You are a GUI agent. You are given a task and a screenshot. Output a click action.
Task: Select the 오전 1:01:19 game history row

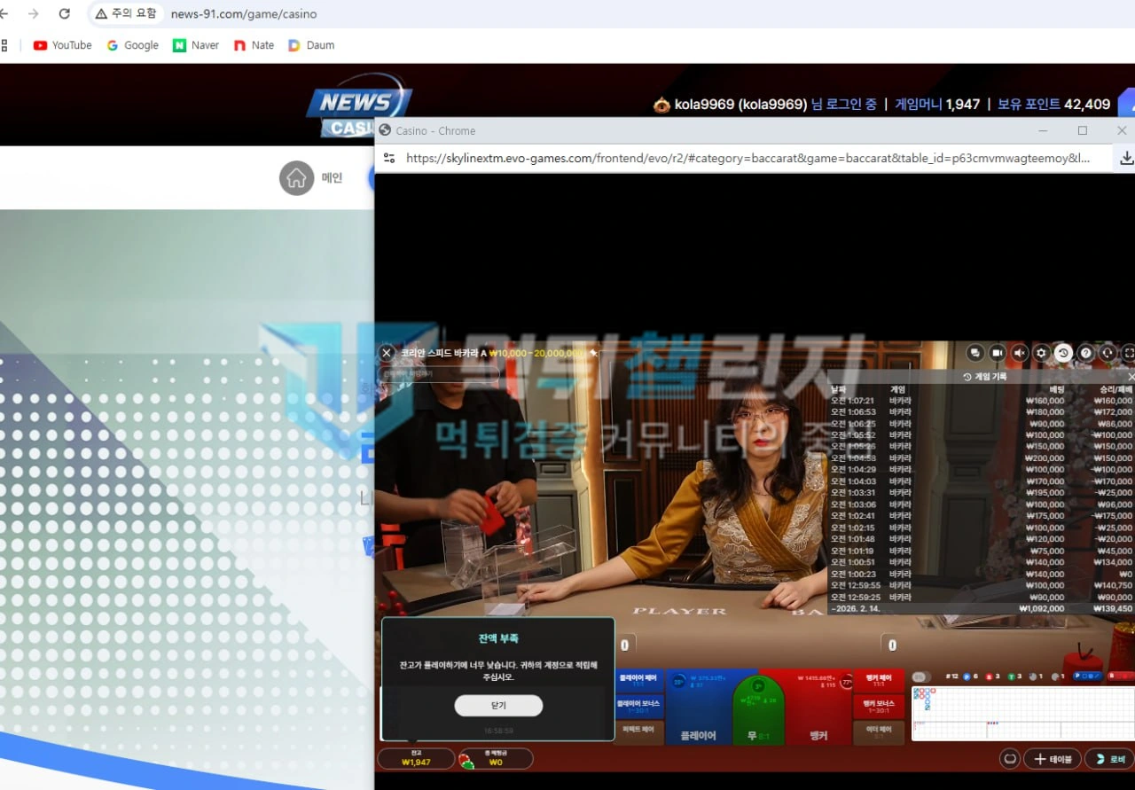[982, 551]
